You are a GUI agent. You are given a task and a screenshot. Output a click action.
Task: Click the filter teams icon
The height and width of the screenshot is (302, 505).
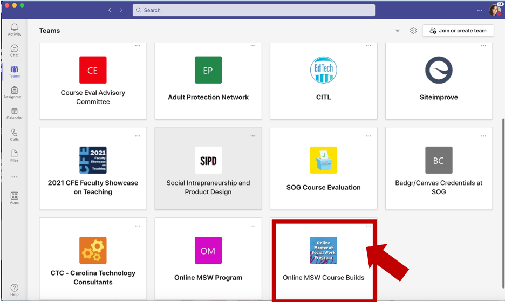pyautogui.click(x=398, y=31)
